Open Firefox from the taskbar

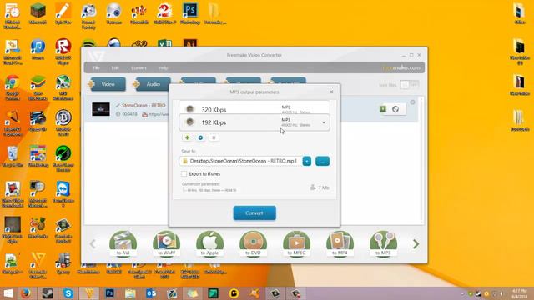tap(26, 293)
